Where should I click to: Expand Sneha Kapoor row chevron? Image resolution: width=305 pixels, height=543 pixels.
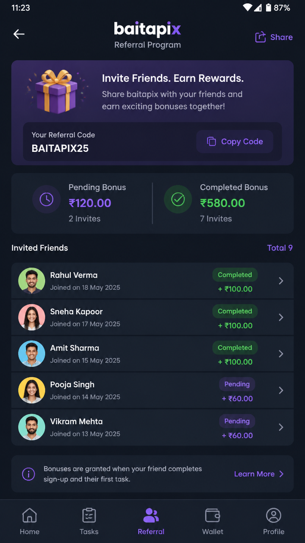pos(281,317)
